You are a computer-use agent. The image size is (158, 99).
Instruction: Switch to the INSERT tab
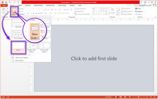pyautogui.click(x=20, y=5)
